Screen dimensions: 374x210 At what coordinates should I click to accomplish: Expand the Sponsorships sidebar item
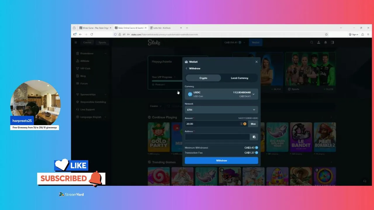tap(91, 94)
